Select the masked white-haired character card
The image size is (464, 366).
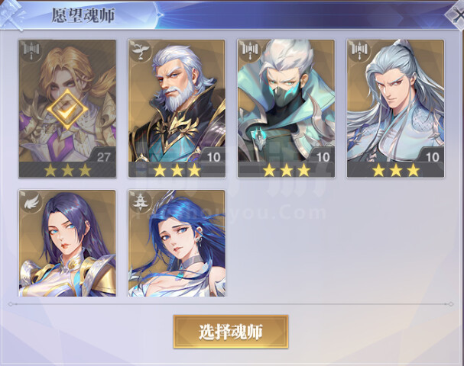[286, 108]
